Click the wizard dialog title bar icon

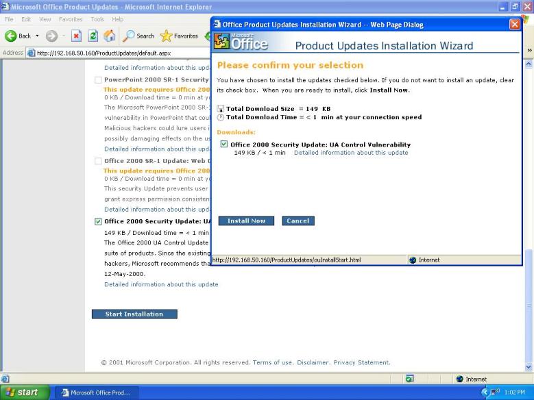click(x=217, y=24)
